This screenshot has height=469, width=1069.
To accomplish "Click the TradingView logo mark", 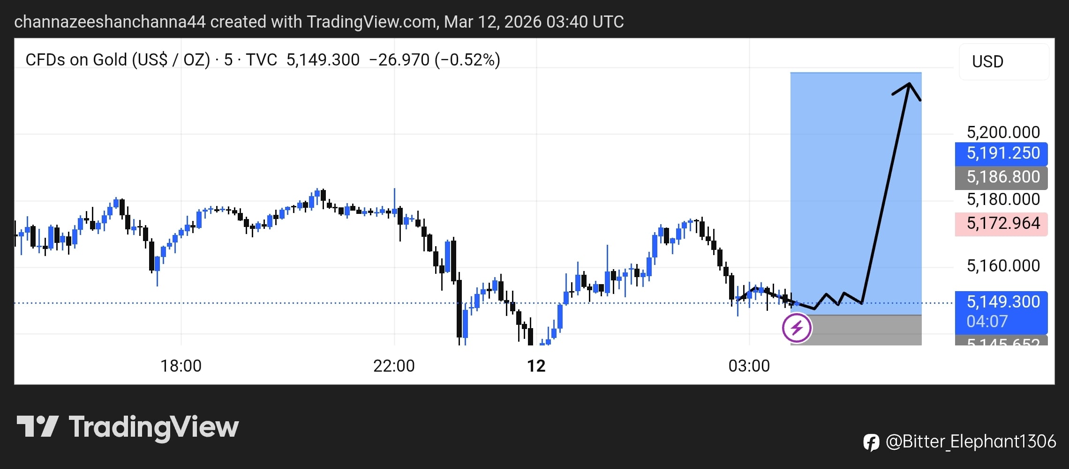I will click(38, 426).
